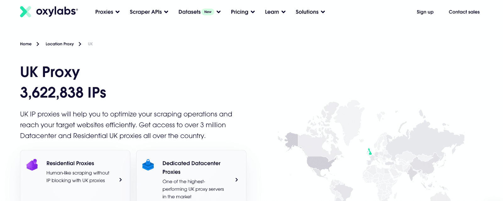
Task: Click the Oxylabs X logo icon
Action: [25, 12]
